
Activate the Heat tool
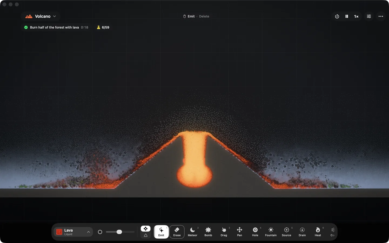coord(318,232)
